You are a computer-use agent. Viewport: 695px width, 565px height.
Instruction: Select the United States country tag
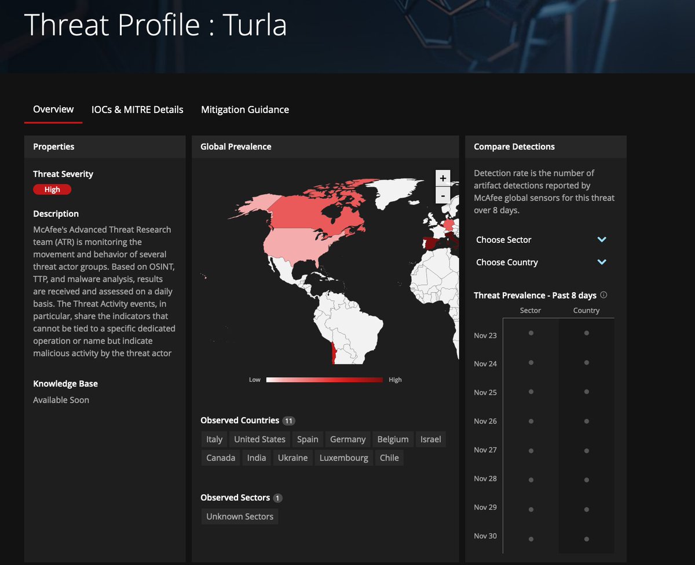pos(259,439)
